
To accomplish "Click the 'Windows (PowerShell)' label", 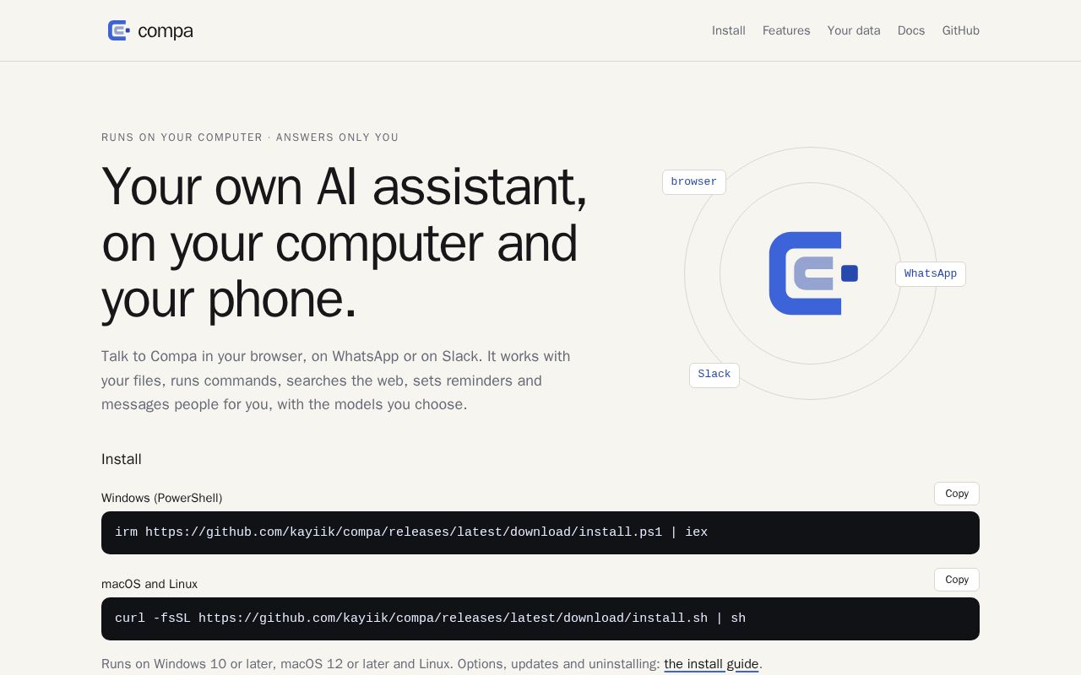I will [162, 498].
